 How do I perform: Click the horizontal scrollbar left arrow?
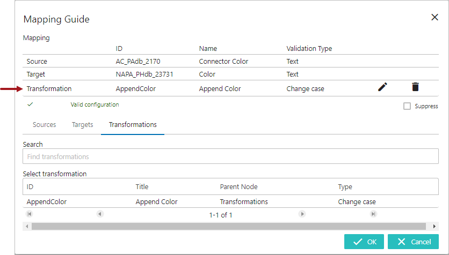pos(27,226)
